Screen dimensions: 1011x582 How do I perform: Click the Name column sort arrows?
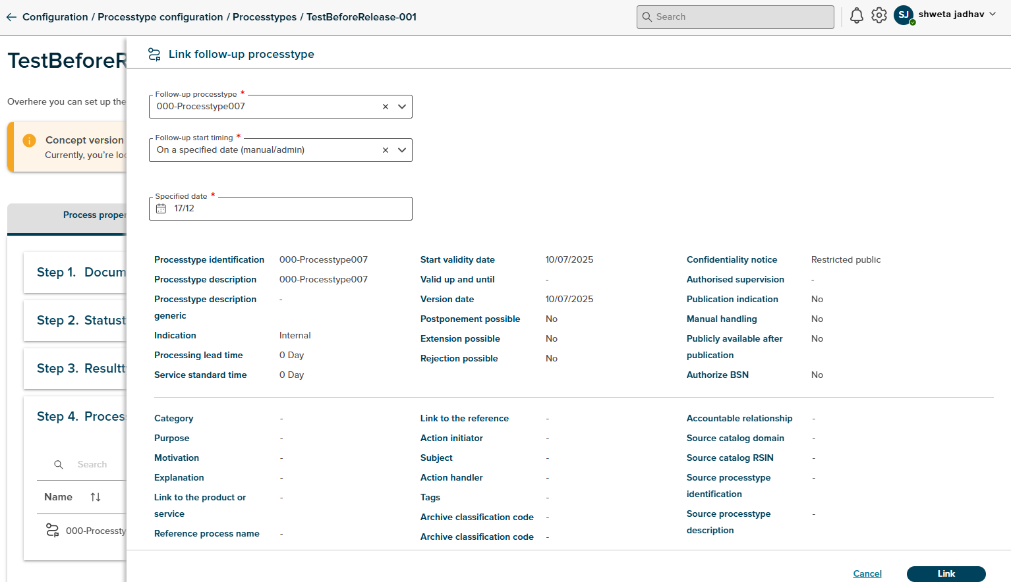click(x=96, y=497)
